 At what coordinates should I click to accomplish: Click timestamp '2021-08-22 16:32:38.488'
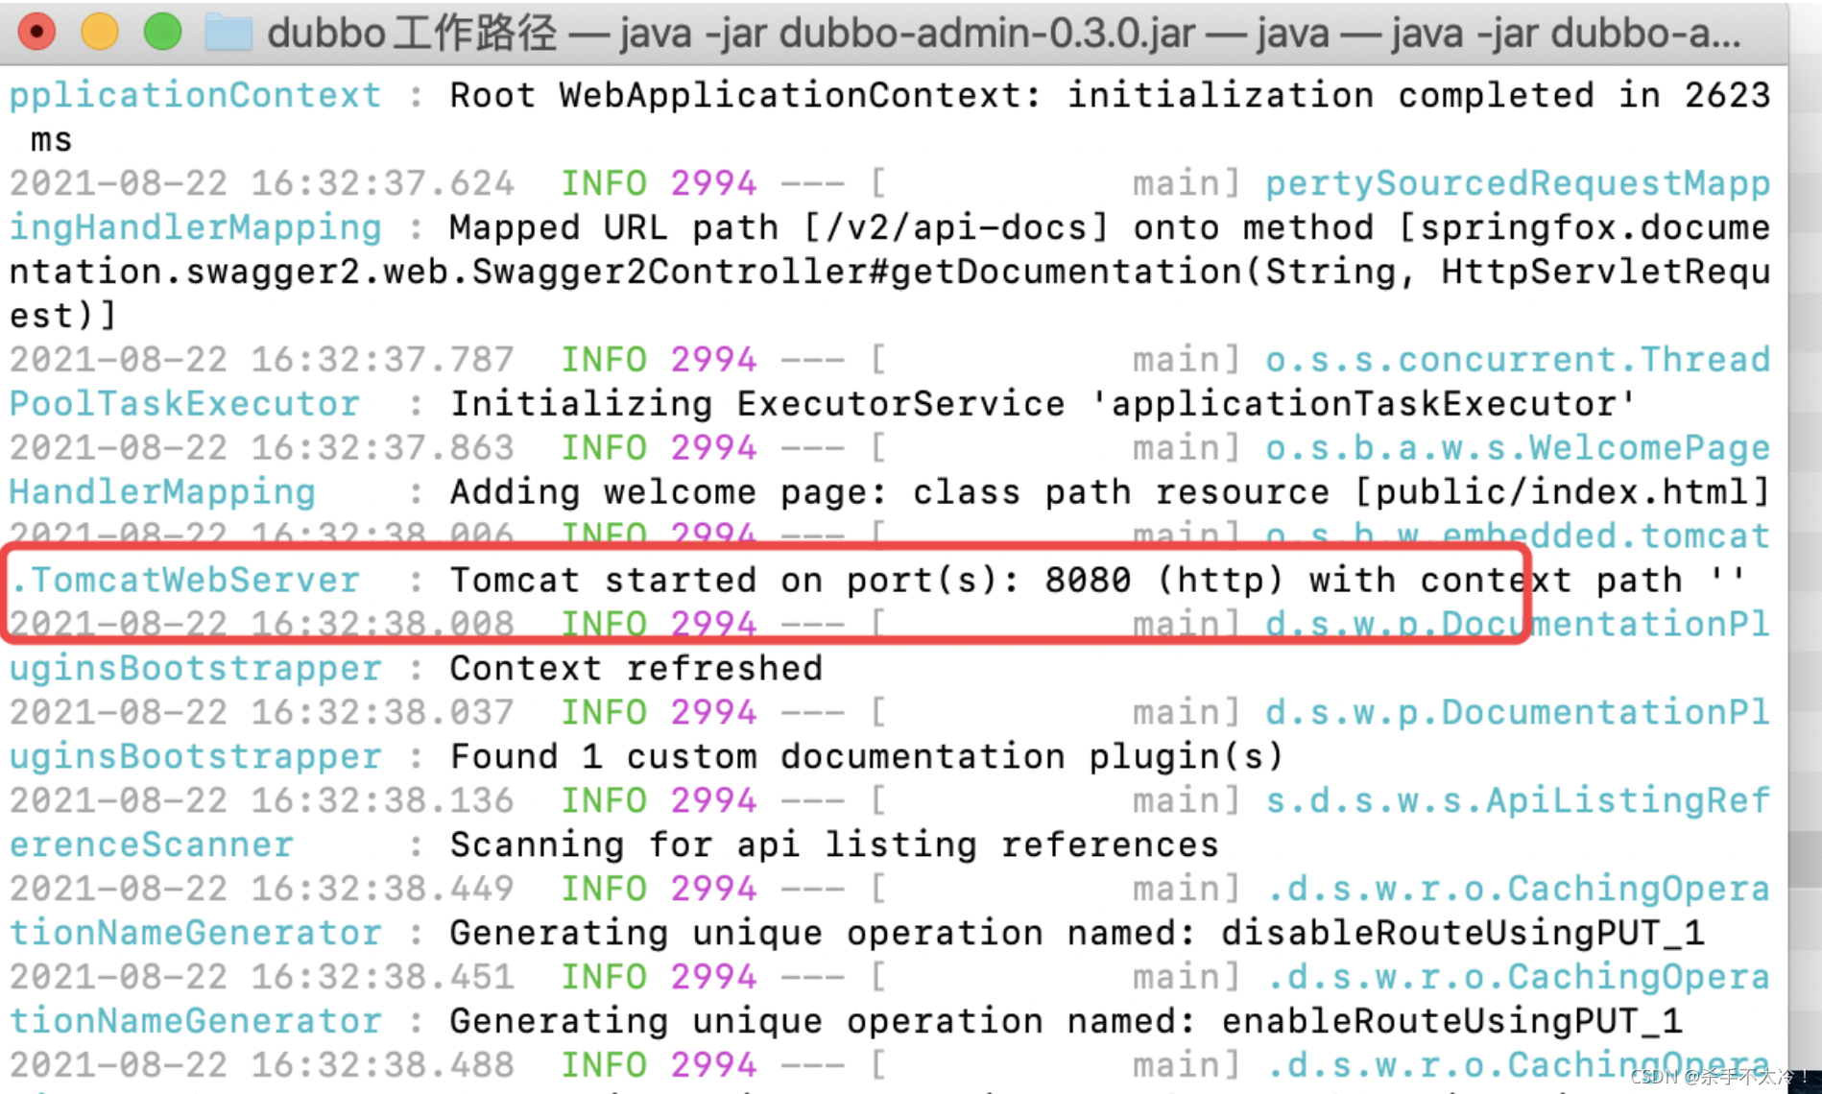(262, 1065)
